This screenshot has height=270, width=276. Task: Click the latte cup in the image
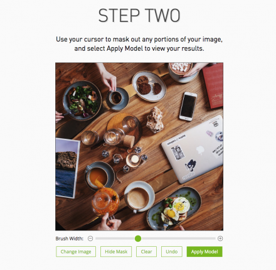pos(139,197)
